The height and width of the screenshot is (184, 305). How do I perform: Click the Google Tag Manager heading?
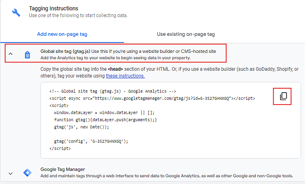[63, 169]
